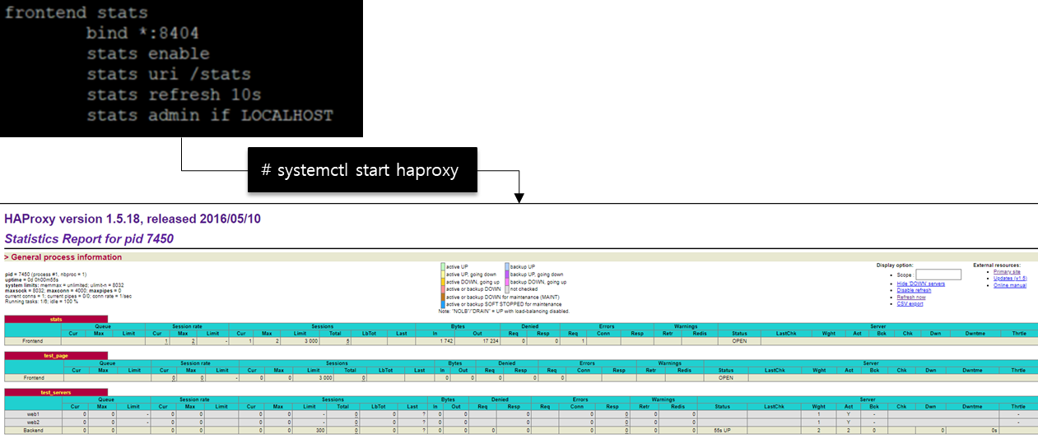
Task: Click the General process information heading
Action: 63,257
